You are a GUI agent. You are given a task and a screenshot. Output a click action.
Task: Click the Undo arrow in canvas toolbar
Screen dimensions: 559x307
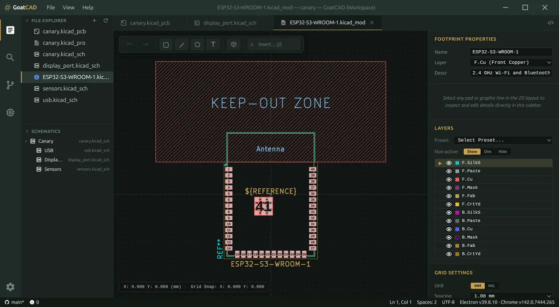[129, 44]
